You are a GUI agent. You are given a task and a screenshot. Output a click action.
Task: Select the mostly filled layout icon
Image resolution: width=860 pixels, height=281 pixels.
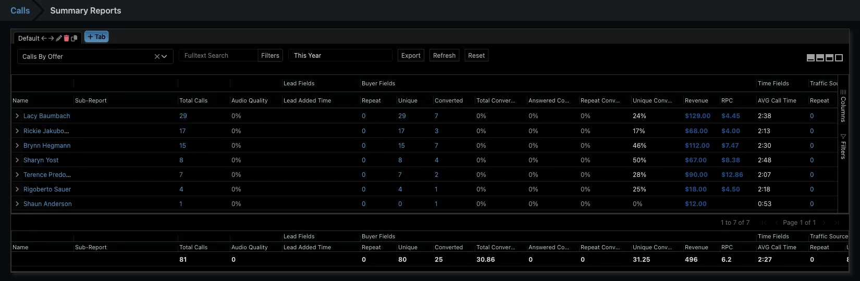[x=810, y=58]
